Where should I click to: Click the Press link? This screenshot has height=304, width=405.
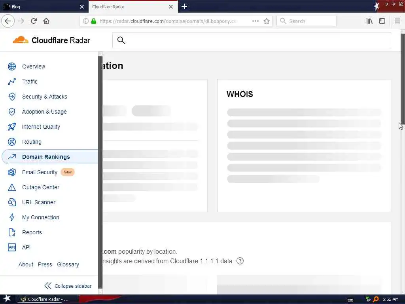45,264
